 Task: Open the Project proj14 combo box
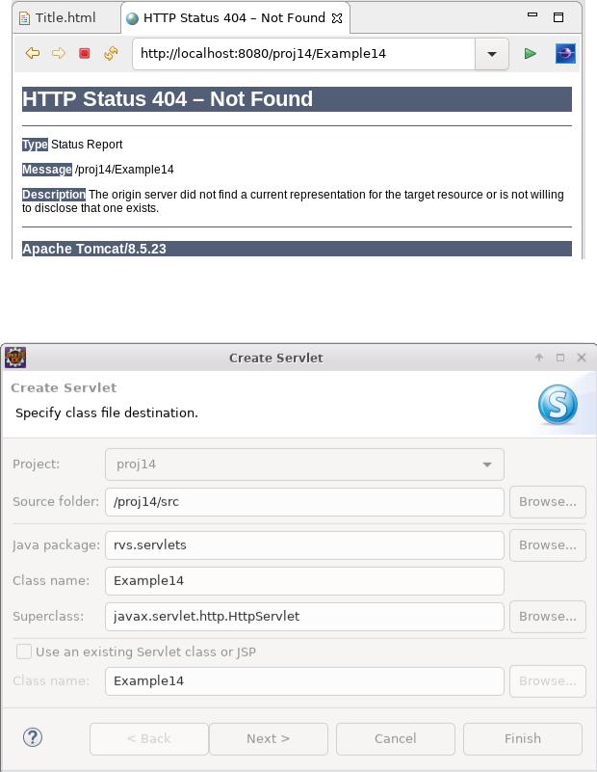[x=304, y=465]
